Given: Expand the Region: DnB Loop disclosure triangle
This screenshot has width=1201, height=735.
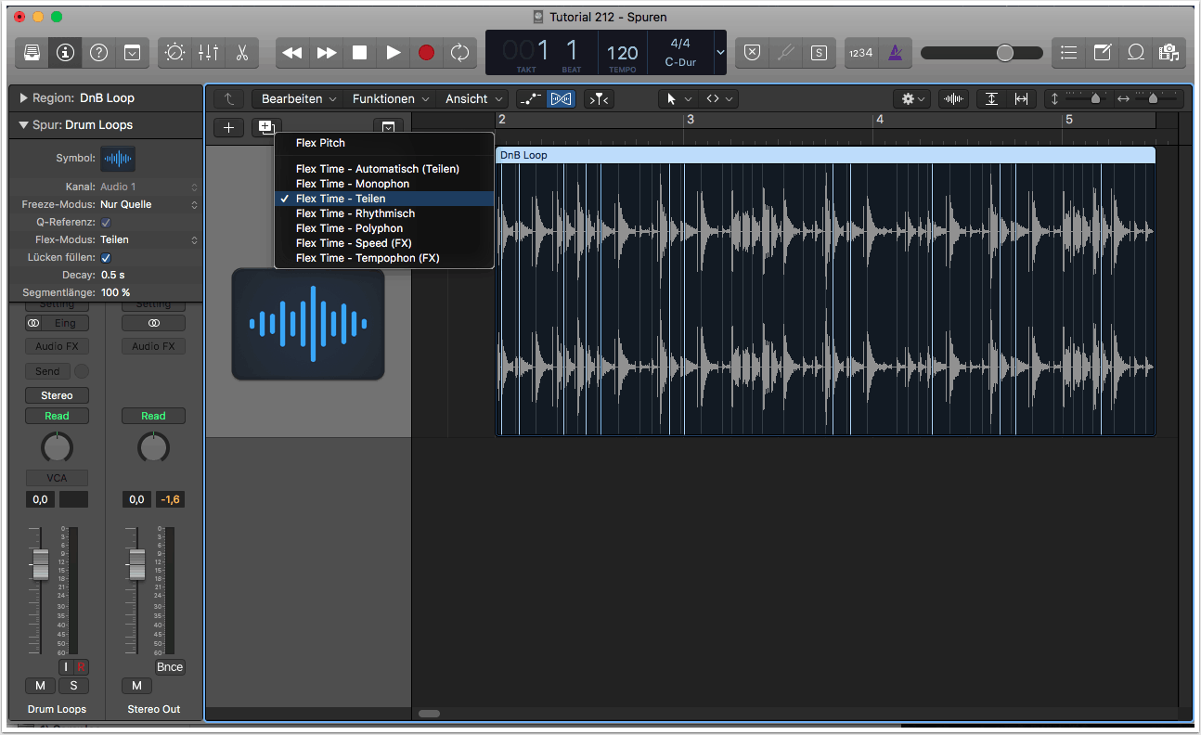Looking at the screenshot, I should [23, 98].
